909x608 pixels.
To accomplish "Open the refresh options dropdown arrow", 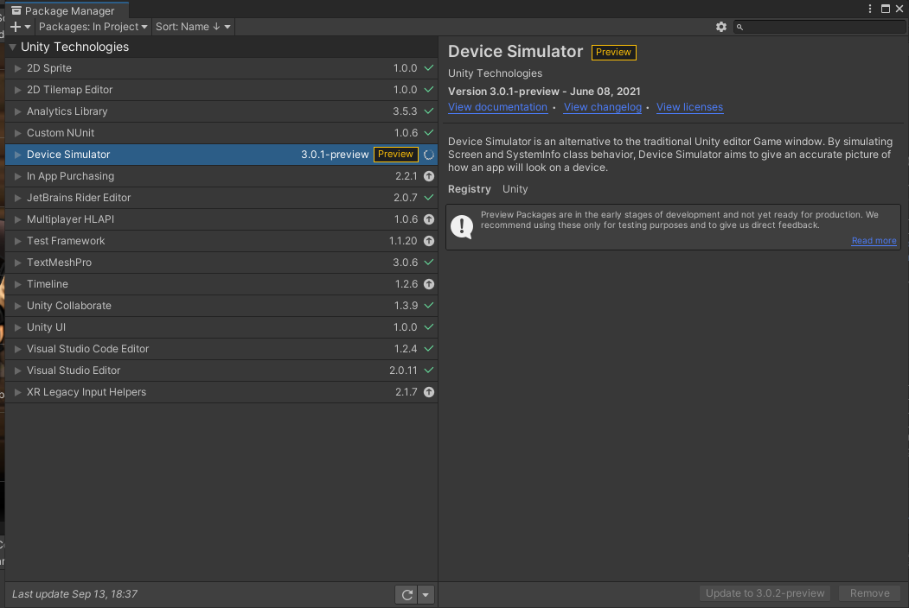I will (x=426, y=595).
